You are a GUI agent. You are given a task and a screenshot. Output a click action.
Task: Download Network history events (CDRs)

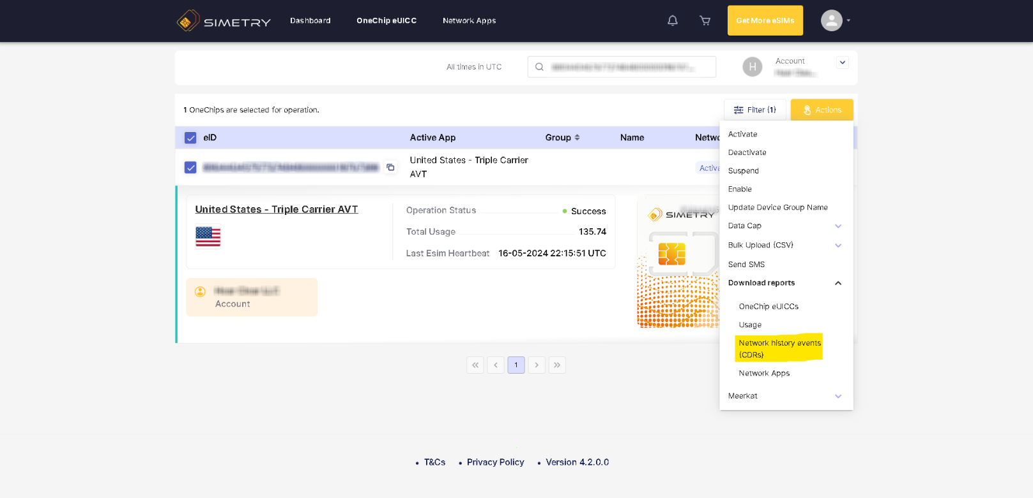click(x=779, y=349)
